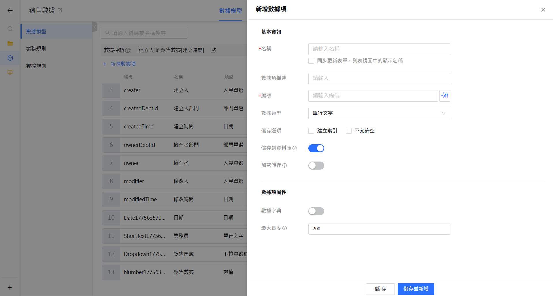Select 數據模型 in the left menu

point(56,31)
